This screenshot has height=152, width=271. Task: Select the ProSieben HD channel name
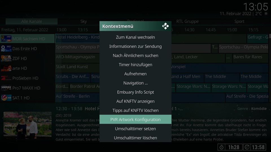(x=25, y=78)
